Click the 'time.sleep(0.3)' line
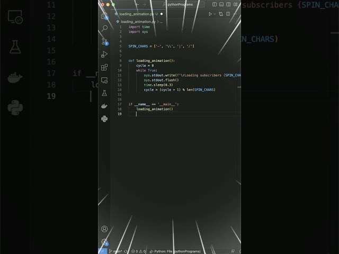339x254 pixels. tap(158, 85)
